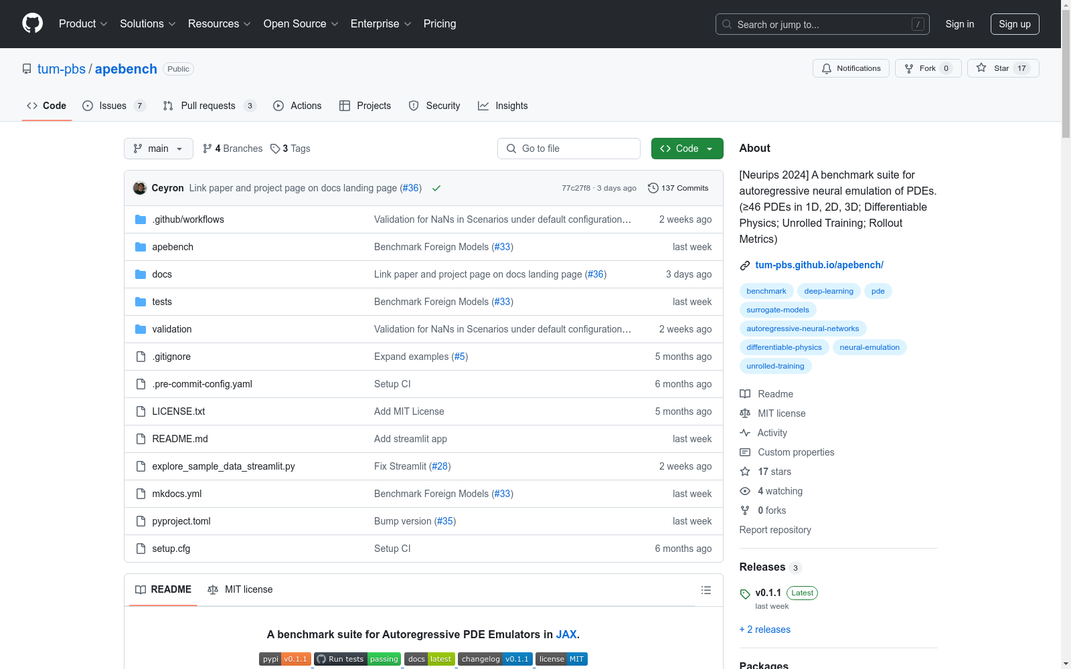Click the v0.1.1 release tag icon
This screenshot has width=1071, height=669.
tap(745, 594)
